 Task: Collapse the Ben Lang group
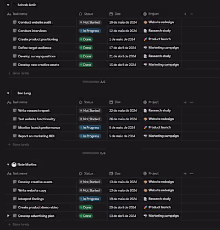point(8,93)
